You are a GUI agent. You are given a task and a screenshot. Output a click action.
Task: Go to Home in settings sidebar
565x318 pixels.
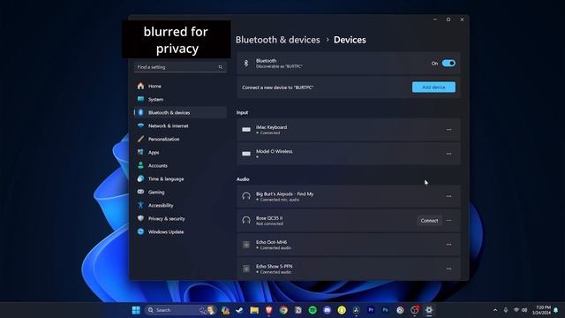[x=180, y=87]
